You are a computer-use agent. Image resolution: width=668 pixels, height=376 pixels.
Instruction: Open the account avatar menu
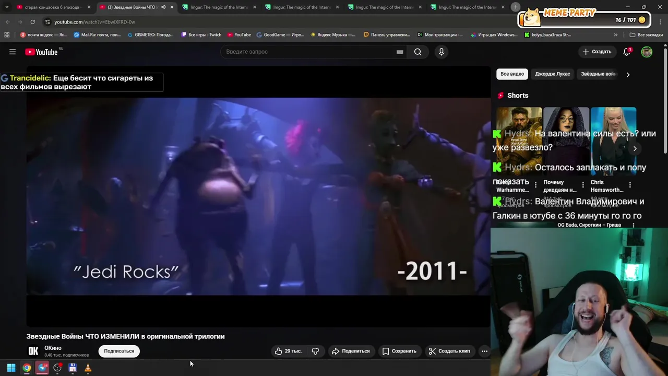(647, 52)
